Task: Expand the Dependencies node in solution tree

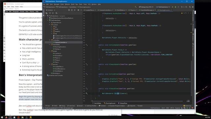Action: pos(50,22)
